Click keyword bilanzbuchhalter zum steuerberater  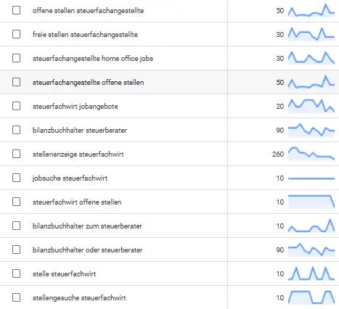[x=87, y=226]
